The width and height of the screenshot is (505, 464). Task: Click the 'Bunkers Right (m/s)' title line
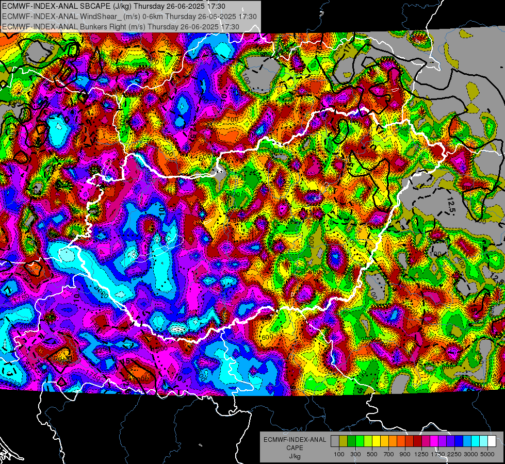click(121, 27)
